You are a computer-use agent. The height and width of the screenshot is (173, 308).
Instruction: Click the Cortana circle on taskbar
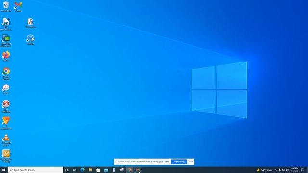(66, 170)
